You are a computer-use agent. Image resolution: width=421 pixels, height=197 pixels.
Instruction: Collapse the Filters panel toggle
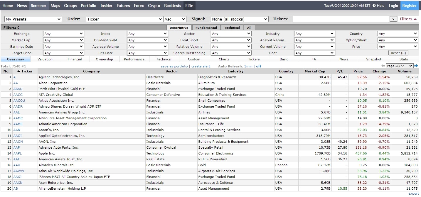(408, 19)
